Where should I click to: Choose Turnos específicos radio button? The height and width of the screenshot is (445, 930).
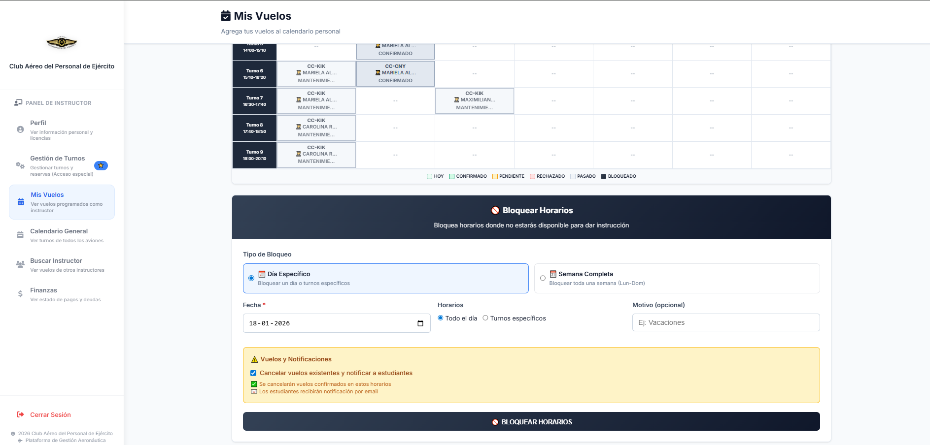click(x=485, y=318)
